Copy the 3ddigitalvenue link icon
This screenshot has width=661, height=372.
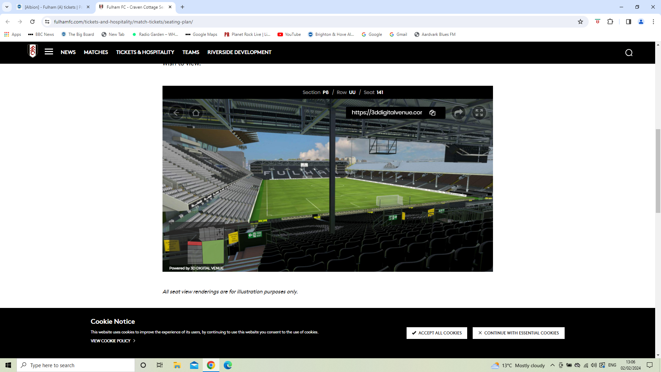(432, 113)
